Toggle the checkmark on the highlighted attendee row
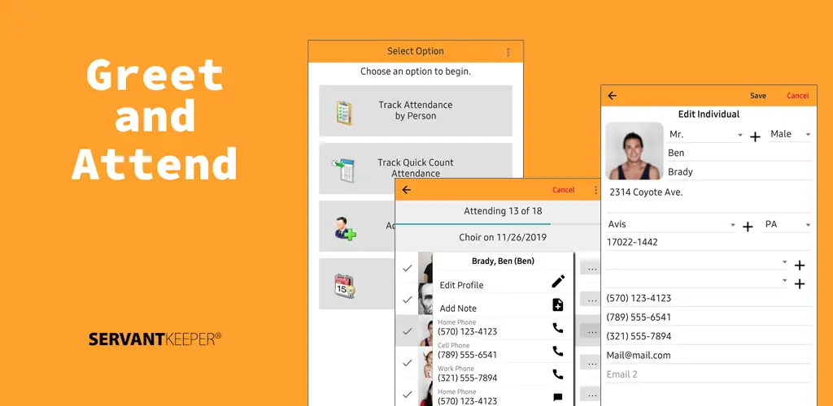The image size is (833, 406). click(x=408, y=331)
